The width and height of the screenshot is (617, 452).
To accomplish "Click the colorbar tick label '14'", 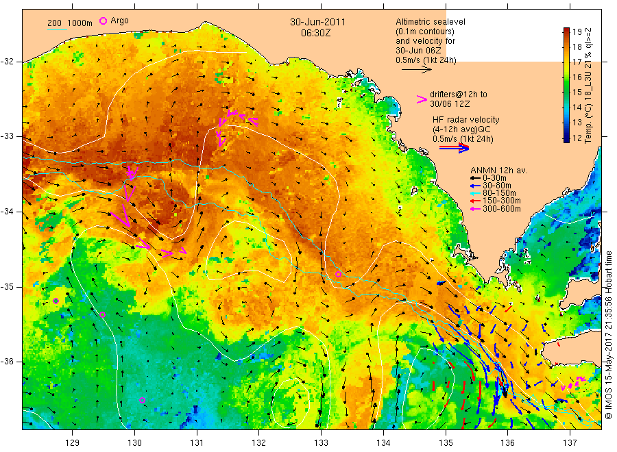I will click(577, 108).
